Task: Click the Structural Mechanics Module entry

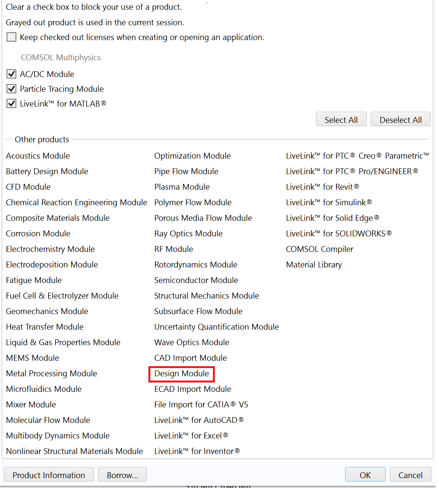Action: click(206, 296)
